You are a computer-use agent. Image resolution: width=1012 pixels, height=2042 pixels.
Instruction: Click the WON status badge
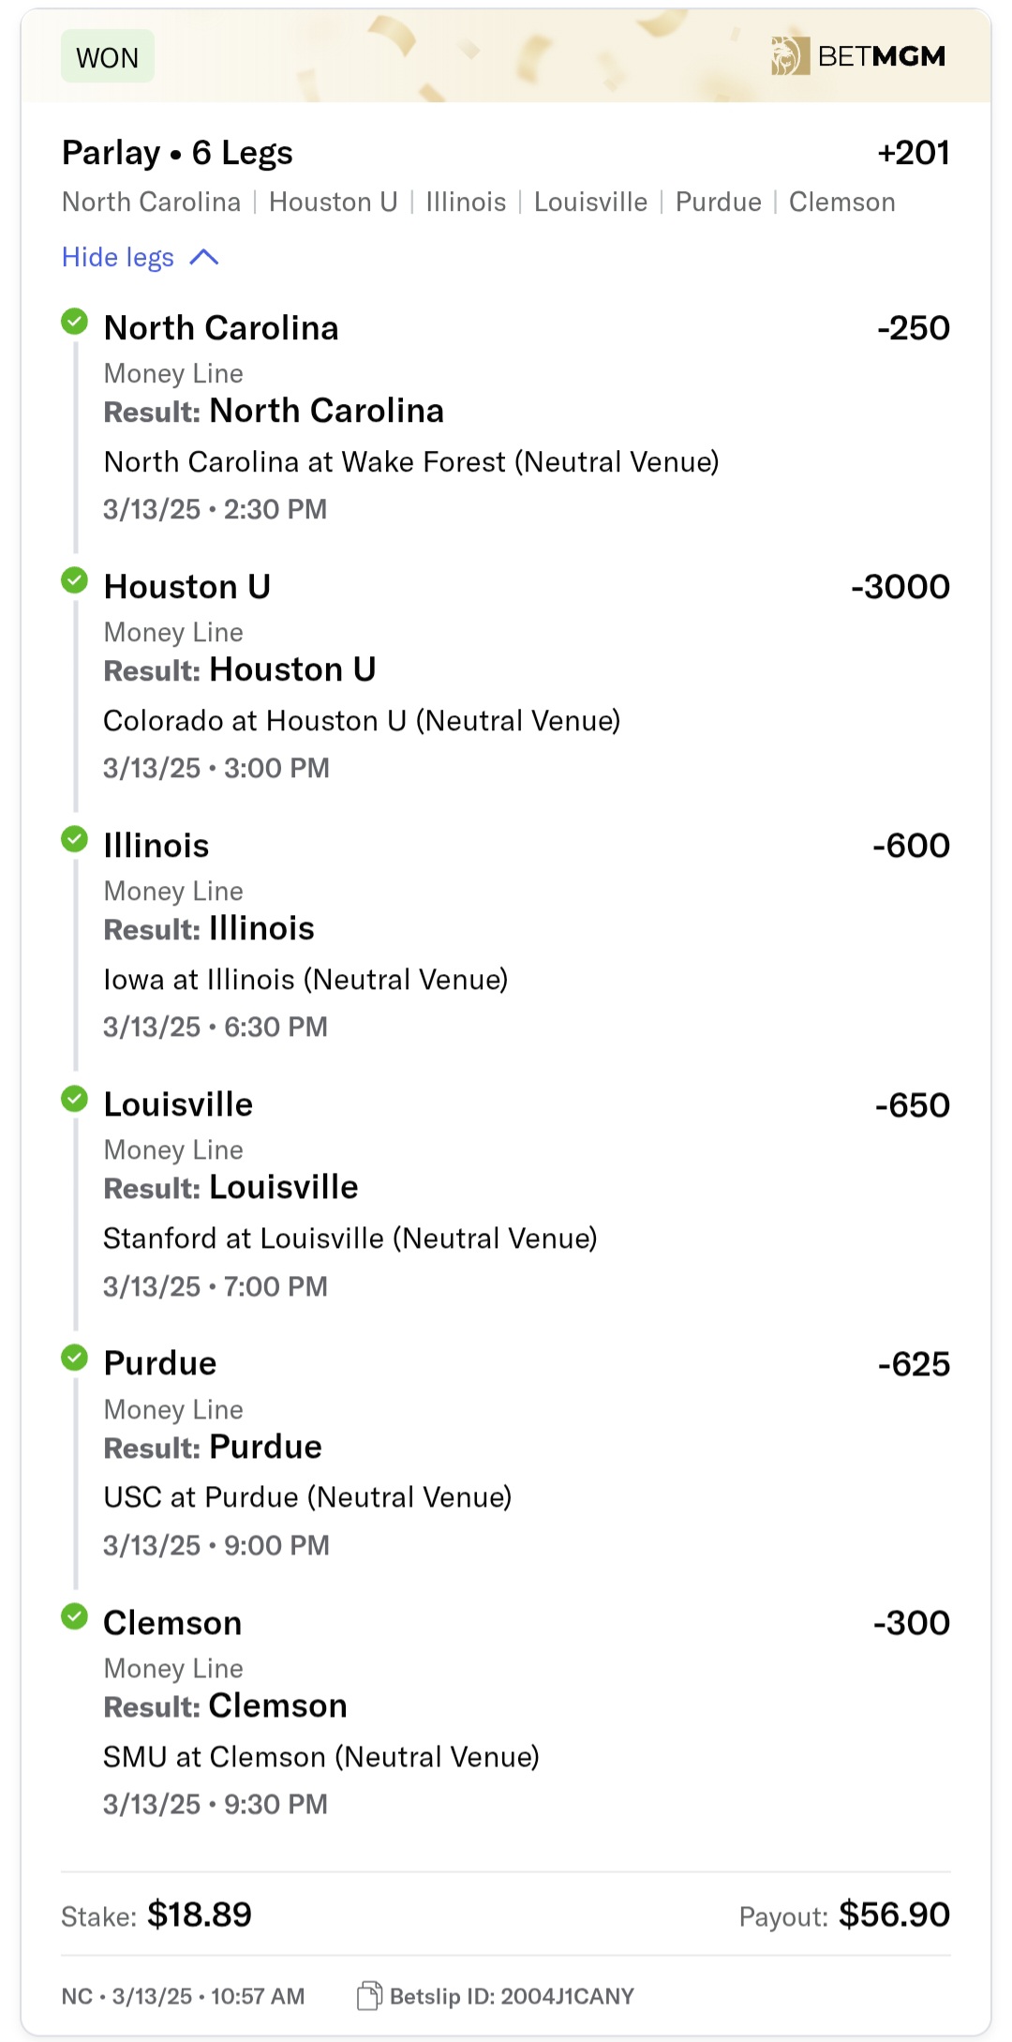click(x=108, y=57)
